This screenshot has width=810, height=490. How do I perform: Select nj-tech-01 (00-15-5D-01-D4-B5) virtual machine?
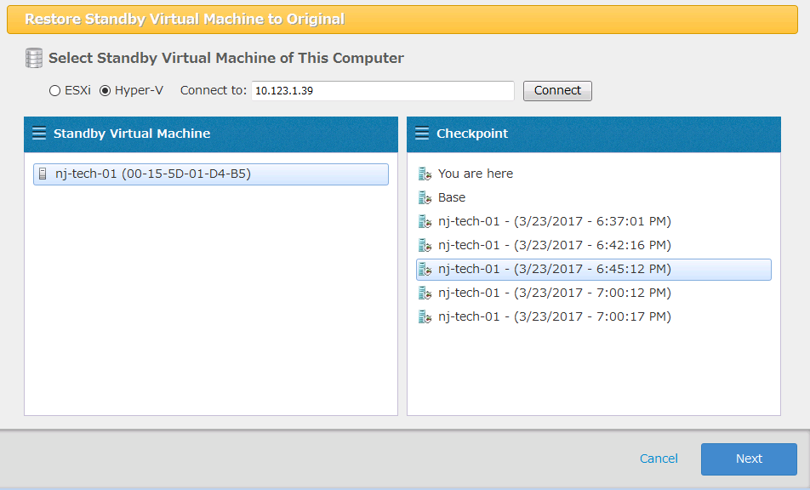[x=153, y=174]
